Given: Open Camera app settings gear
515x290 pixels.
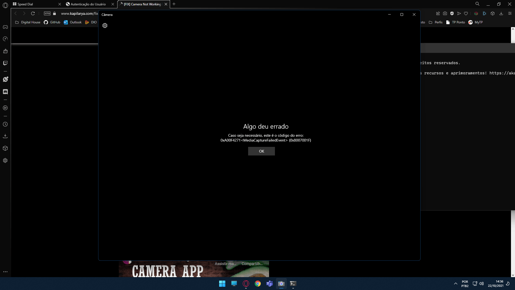Looking at the screenshot, I should point(105,26).
